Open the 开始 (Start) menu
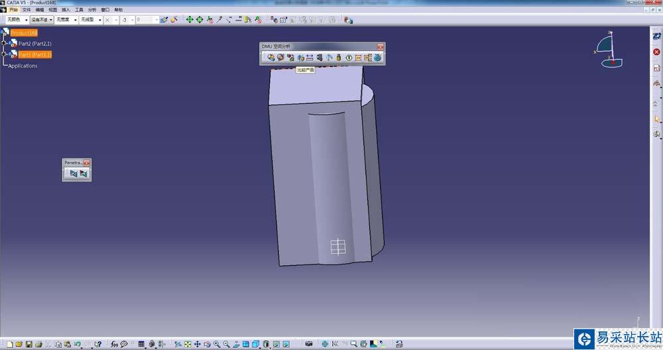Viewport: 663px width, 350px height. (x=13, y=9)
